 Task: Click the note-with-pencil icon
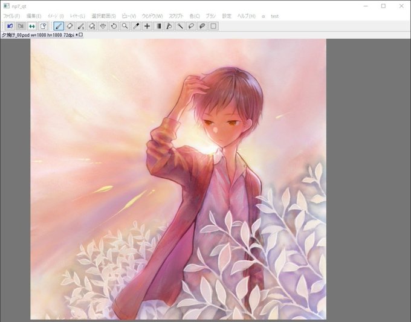tap(43, 26)
